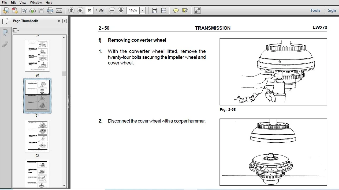This screenshot has width=339, height=190.
Task: Click the page number field showing 91
Action: tap(90, 10)
